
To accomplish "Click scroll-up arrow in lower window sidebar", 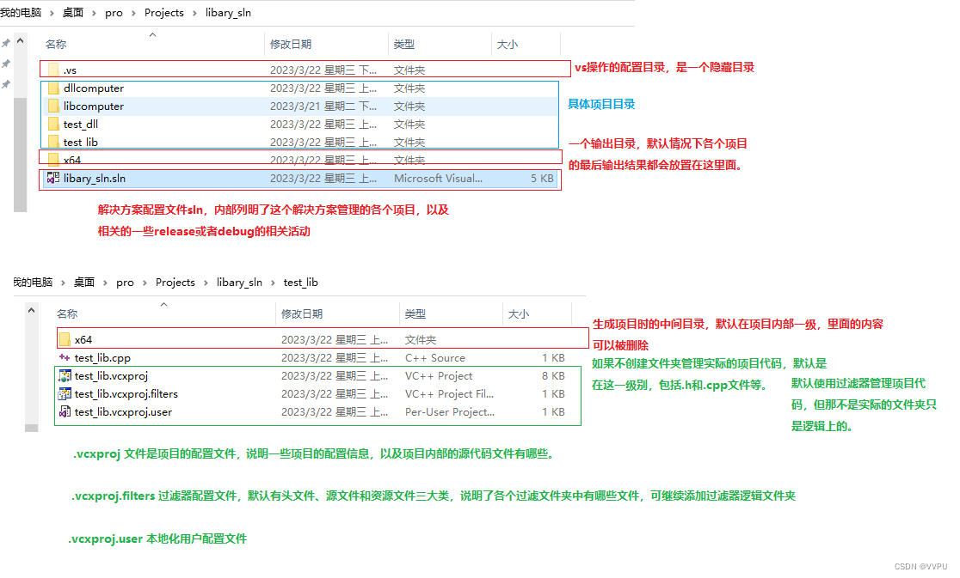I will tap(31, 310).
